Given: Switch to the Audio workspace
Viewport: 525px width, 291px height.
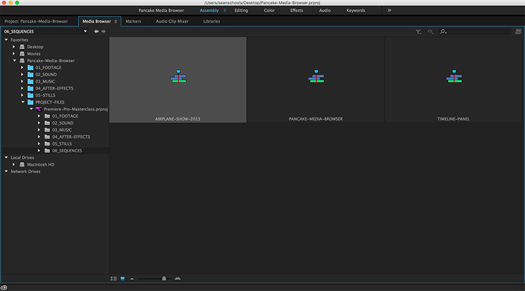Looking at the screenshot, I should coord(325,10).
